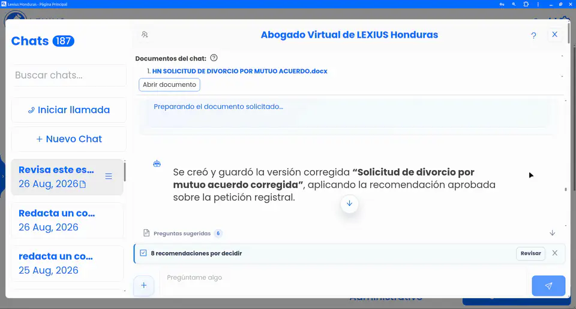Close the Abogado Virtual chat panel
576x309 pixels.
pos(554,35)
